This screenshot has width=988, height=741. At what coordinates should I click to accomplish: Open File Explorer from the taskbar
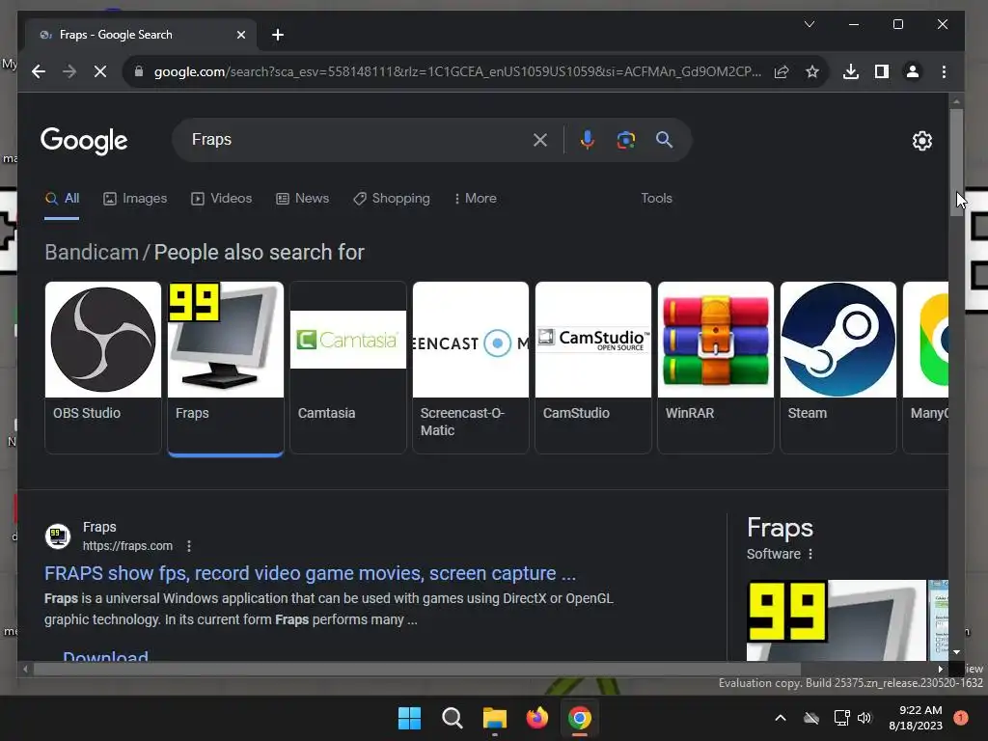click(495, 718)
